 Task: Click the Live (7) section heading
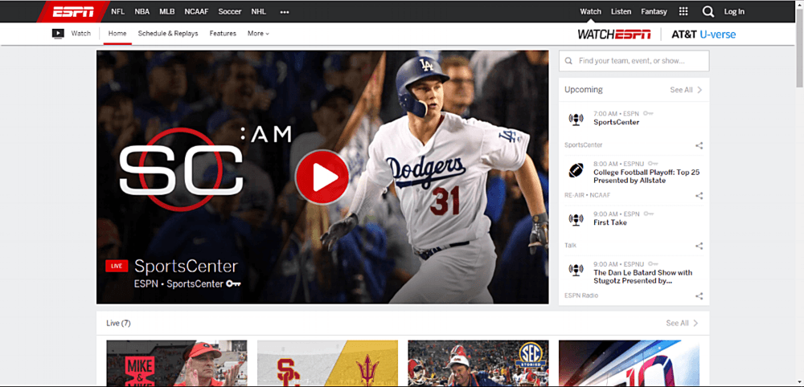[x=118, y=324]
